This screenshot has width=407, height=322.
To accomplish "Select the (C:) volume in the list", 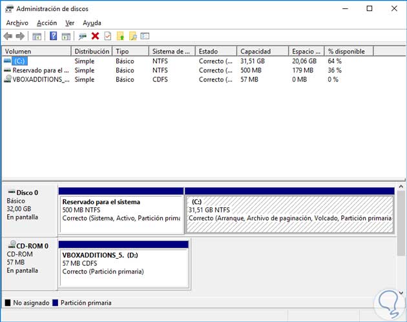I will point(19,61).
